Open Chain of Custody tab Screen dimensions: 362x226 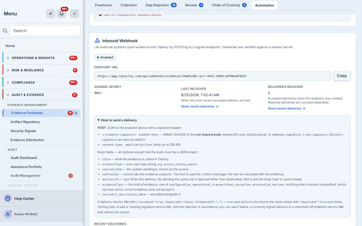click(229, 5)
